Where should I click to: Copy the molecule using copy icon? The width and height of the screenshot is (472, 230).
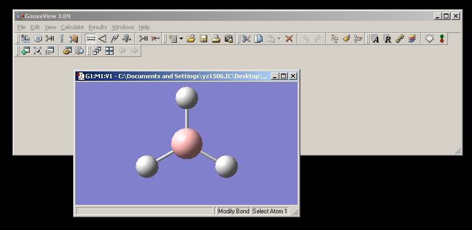[x=259, y=39]
